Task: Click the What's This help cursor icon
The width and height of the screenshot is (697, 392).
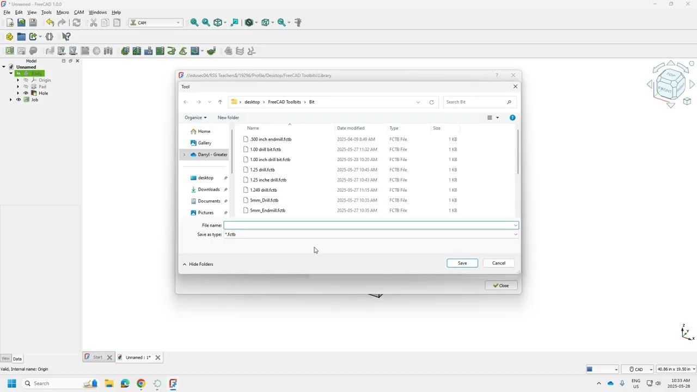Action: point(66,36)
